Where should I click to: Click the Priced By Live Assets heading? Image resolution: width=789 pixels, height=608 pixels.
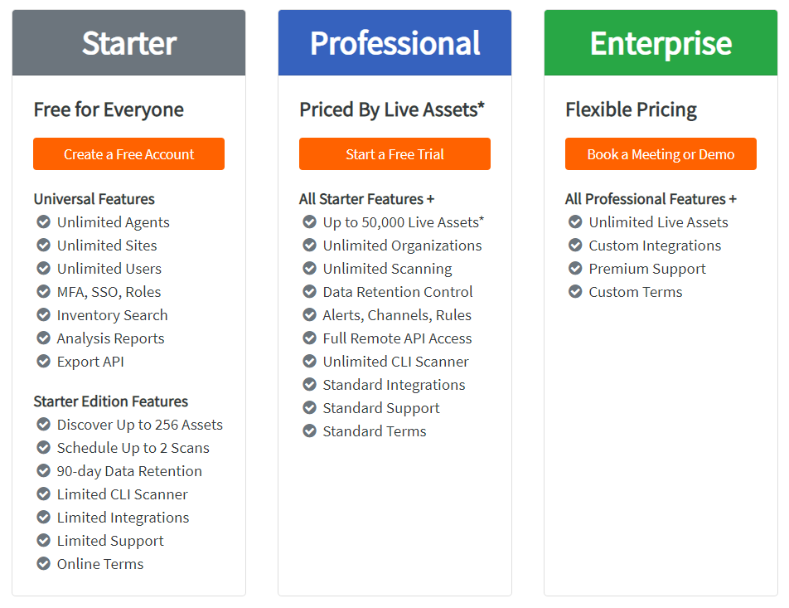(392, 109)
